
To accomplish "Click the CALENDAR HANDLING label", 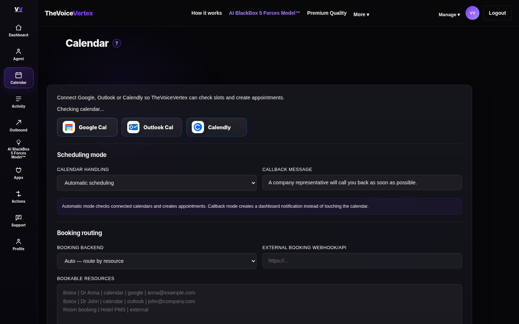I will point(83,169).
